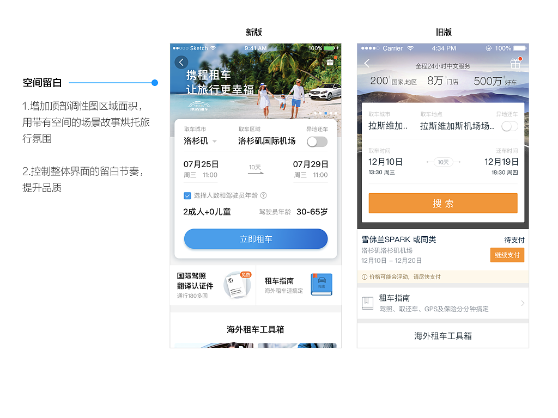Click the book icon beside old 租车指南 row

367,303
